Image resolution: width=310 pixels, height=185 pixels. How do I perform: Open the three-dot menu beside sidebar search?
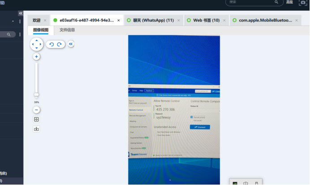click(20, 34)
